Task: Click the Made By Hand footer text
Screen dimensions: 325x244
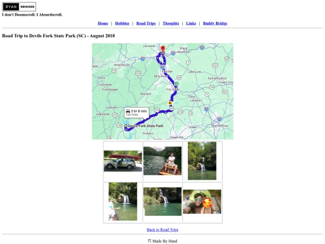Action: (165, 241)
